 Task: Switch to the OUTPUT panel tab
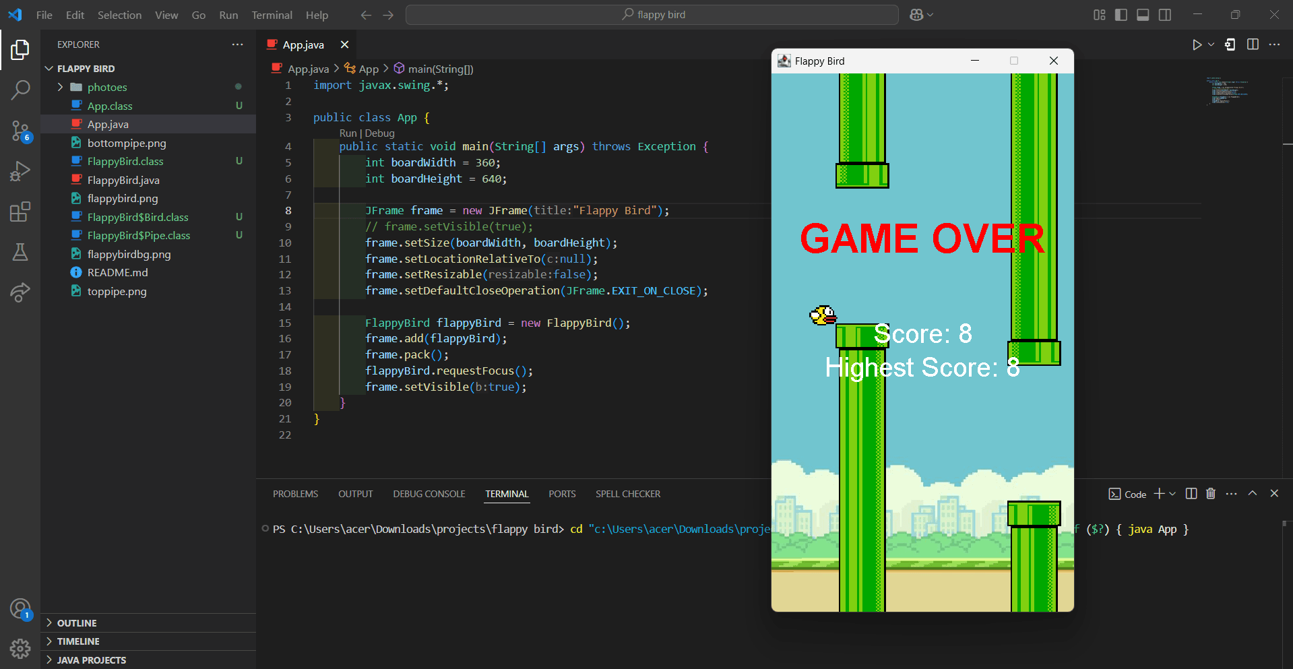(x=355, y=494)
